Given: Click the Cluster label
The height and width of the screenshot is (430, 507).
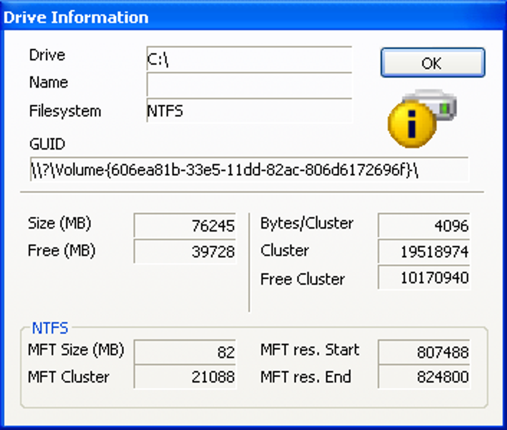Looking at the screenshot, I should coord(284,251).
